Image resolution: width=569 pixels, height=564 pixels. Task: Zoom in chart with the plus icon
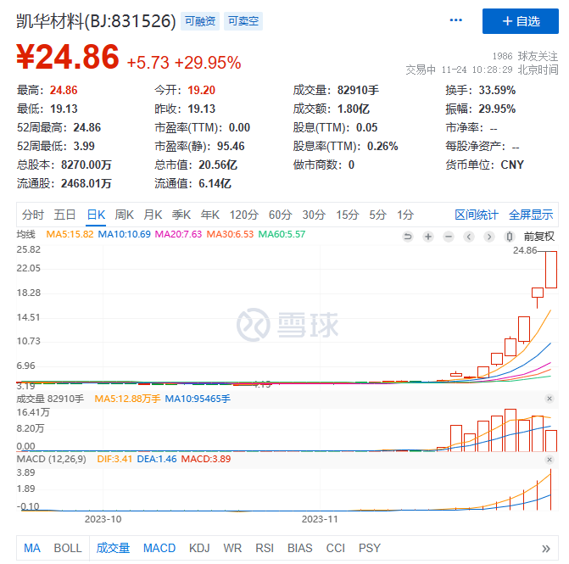click(x=428, y=237)
